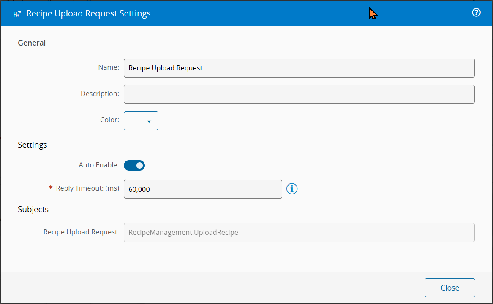Click the Subjects section heading
The height and width of the screenshot is (304, 493).
click(x=33, y=209)
